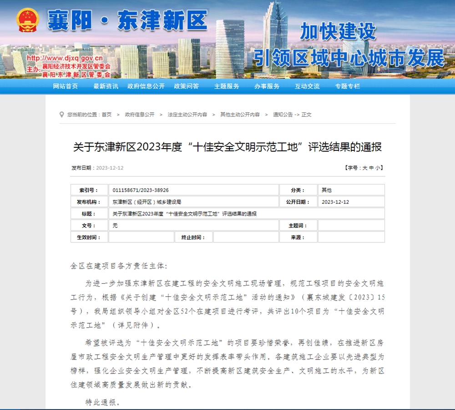Open the 主题服务 navigation item
The height and width of the screenshot is (410, 455).
point(227,86)
